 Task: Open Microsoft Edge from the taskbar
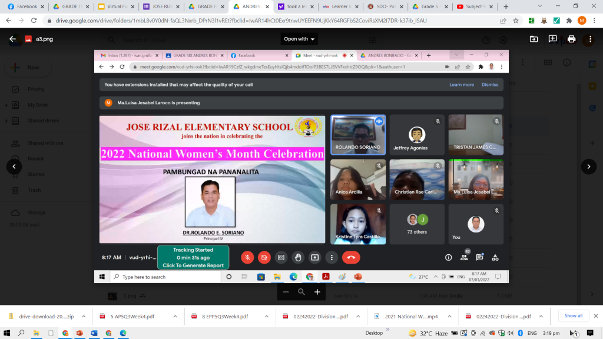pyautogui.click(x=123, y=333)
